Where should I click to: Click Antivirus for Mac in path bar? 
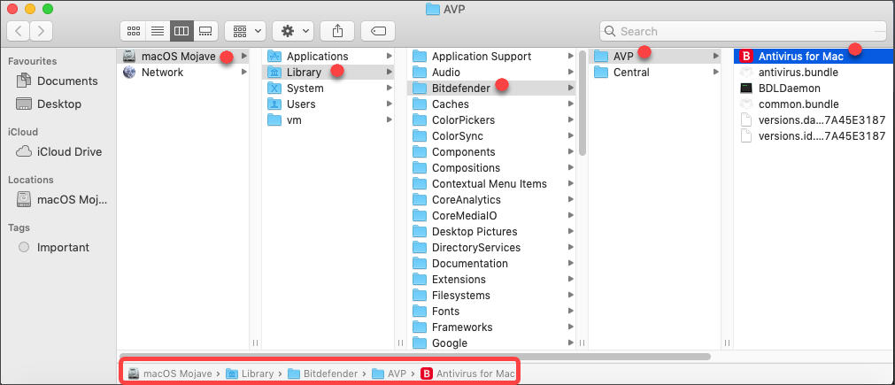pyautogui.click(x=468, y=373)
